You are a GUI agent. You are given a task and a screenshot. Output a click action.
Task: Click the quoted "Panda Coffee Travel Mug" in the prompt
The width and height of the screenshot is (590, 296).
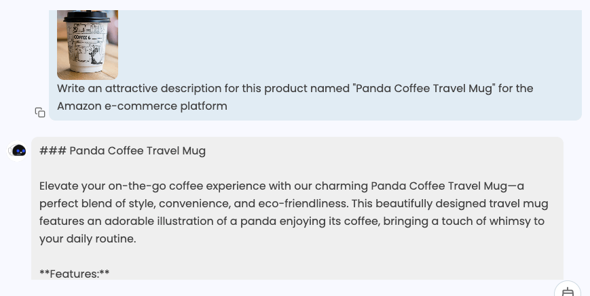tap(424, 88)
